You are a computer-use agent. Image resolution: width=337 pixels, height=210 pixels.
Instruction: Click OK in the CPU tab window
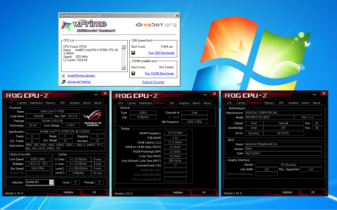[94, 192]
